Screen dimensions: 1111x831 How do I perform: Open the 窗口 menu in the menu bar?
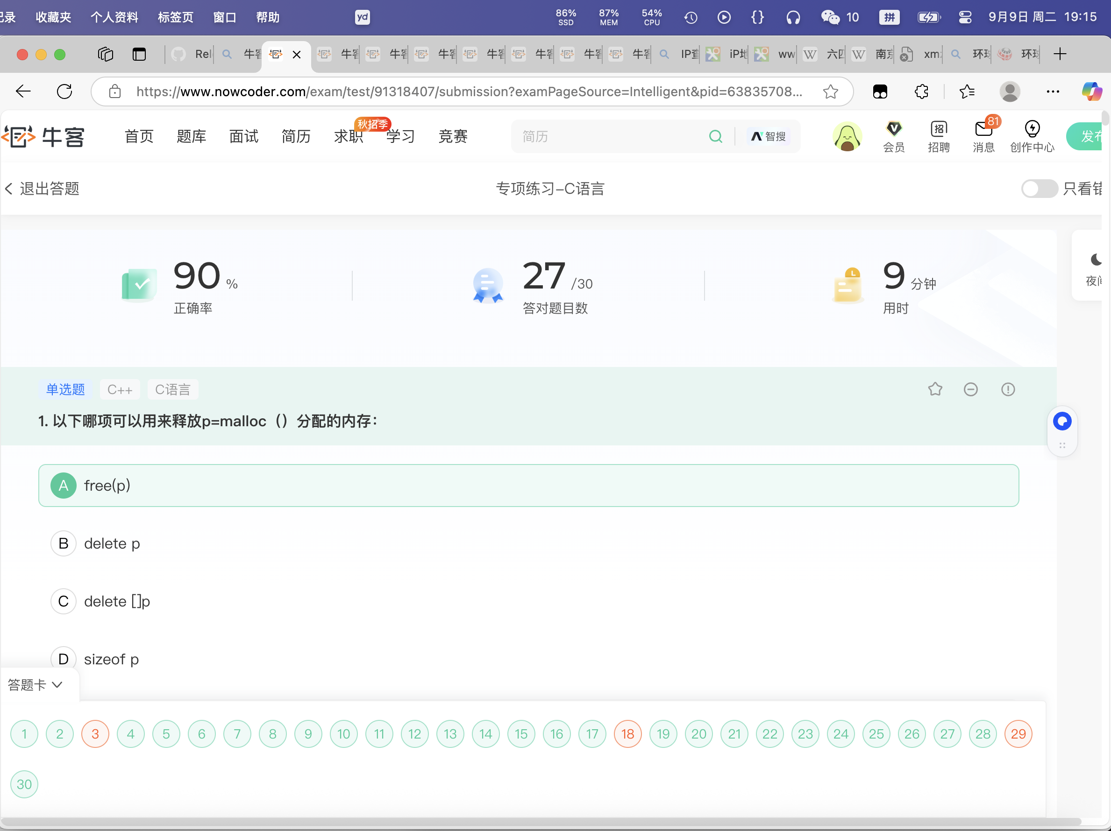(225, 18)
